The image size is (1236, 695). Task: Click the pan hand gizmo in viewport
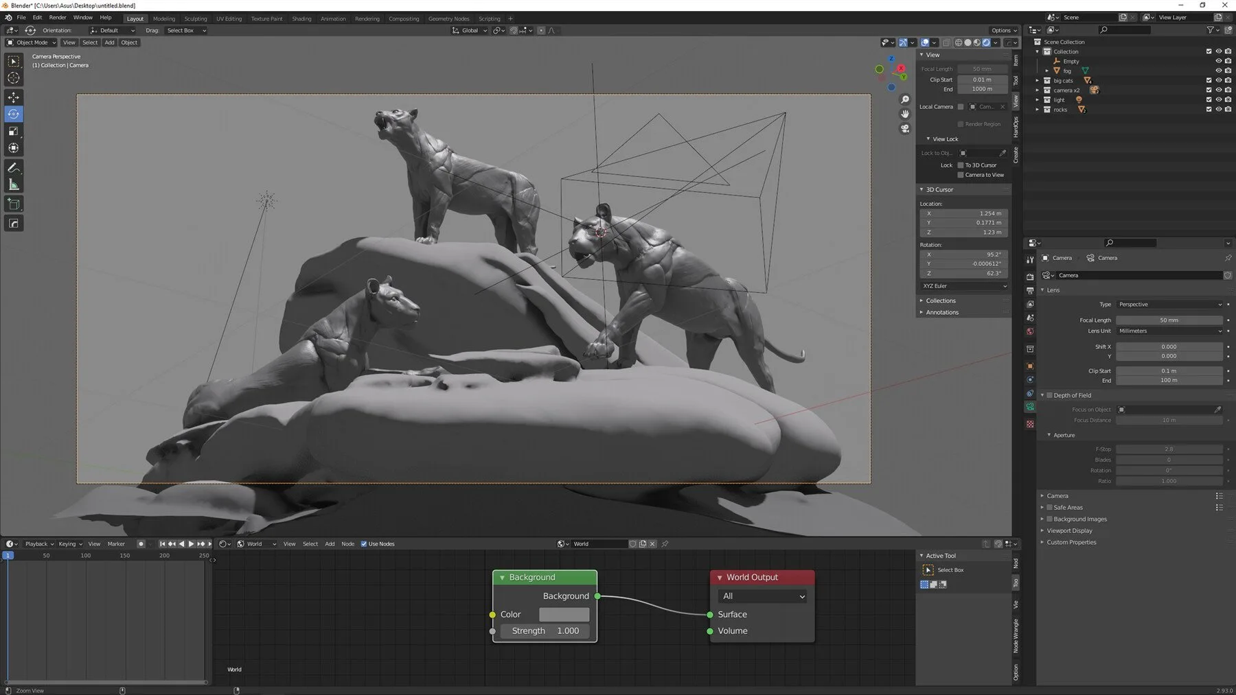[905, 114]
